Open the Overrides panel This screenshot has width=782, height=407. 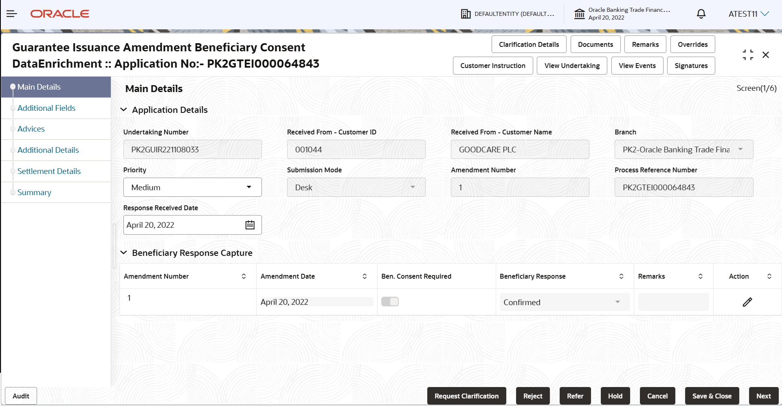692,44
